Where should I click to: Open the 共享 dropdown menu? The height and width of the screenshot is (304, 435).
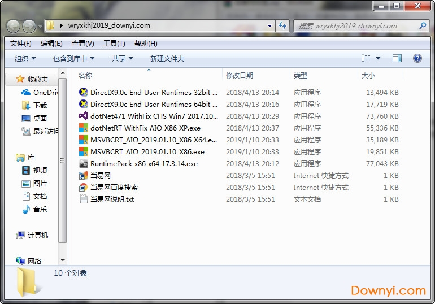(x=122, y=58)
